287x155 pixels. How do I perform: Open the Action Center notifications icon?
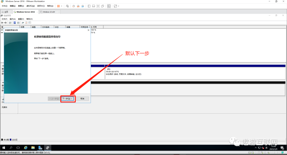[x=282, y=148]
